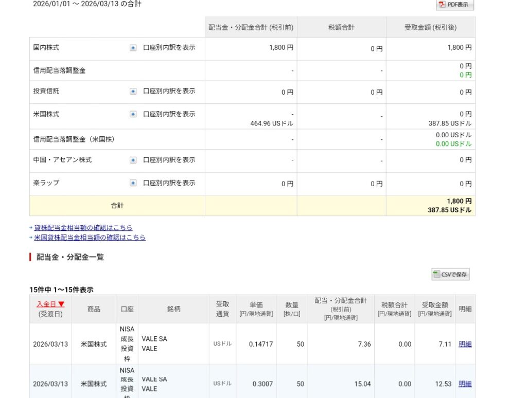Open 明細 for the 7.11 VALE dividend
This screenshot has height=398, width=527.
[x=465, y=344]
